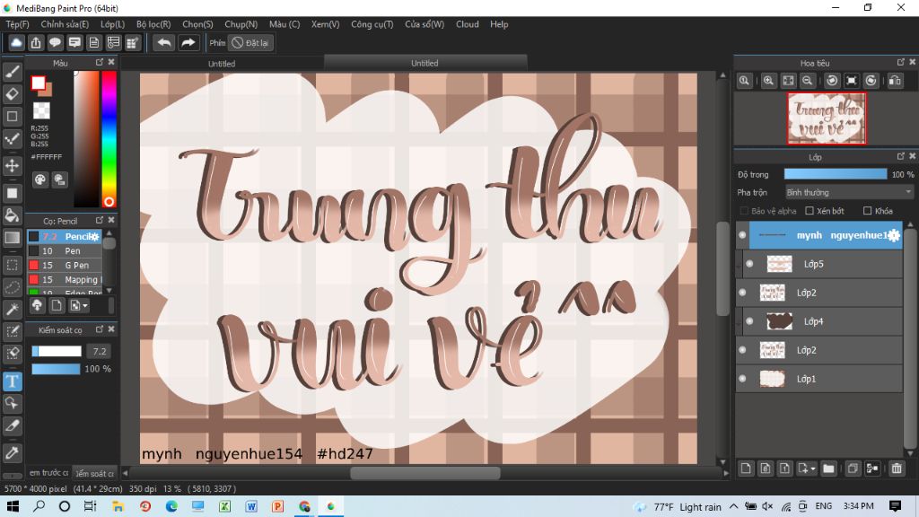Click the Undo arrow in the toolbar
The width and height of the screenshot is (919, 517).
(x=164, y=43)
